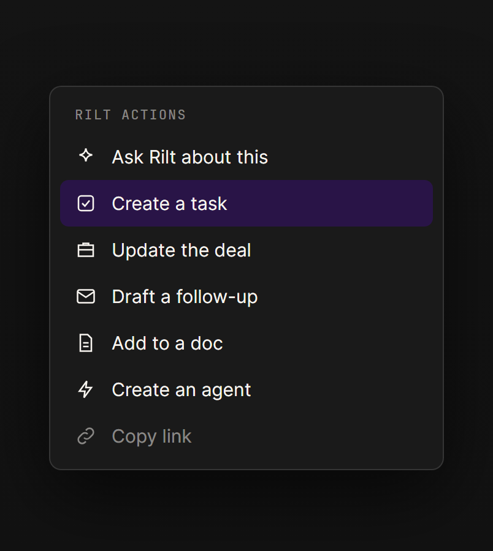Click the document icon for Add to a doc
The height and width of the screenshot is (551, 493).
click(x=86, y=343)
